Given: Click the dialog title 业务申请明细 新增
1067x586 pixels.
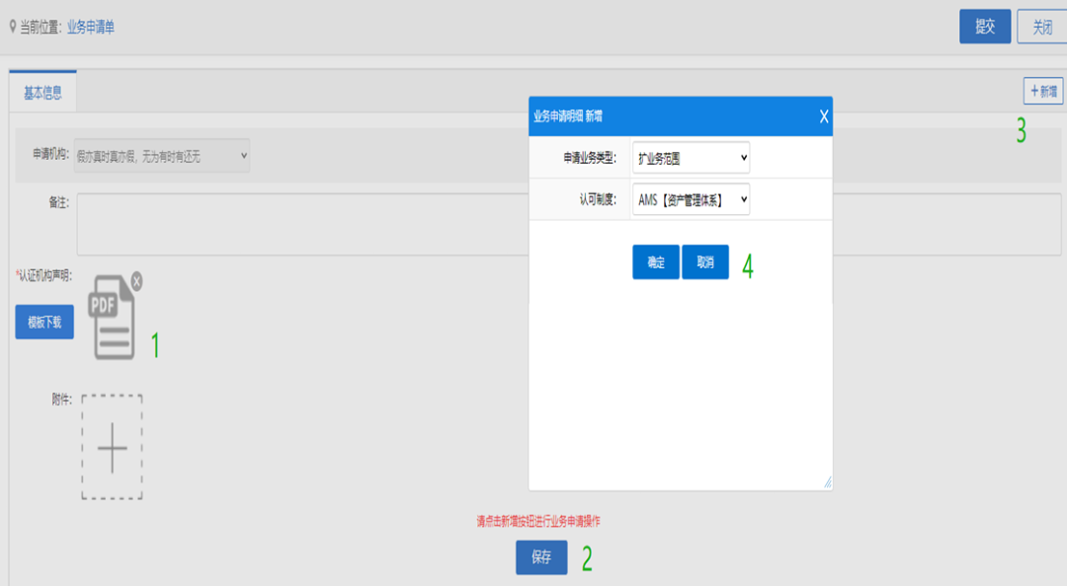Looking at the screenshot, I should point(567,116).
